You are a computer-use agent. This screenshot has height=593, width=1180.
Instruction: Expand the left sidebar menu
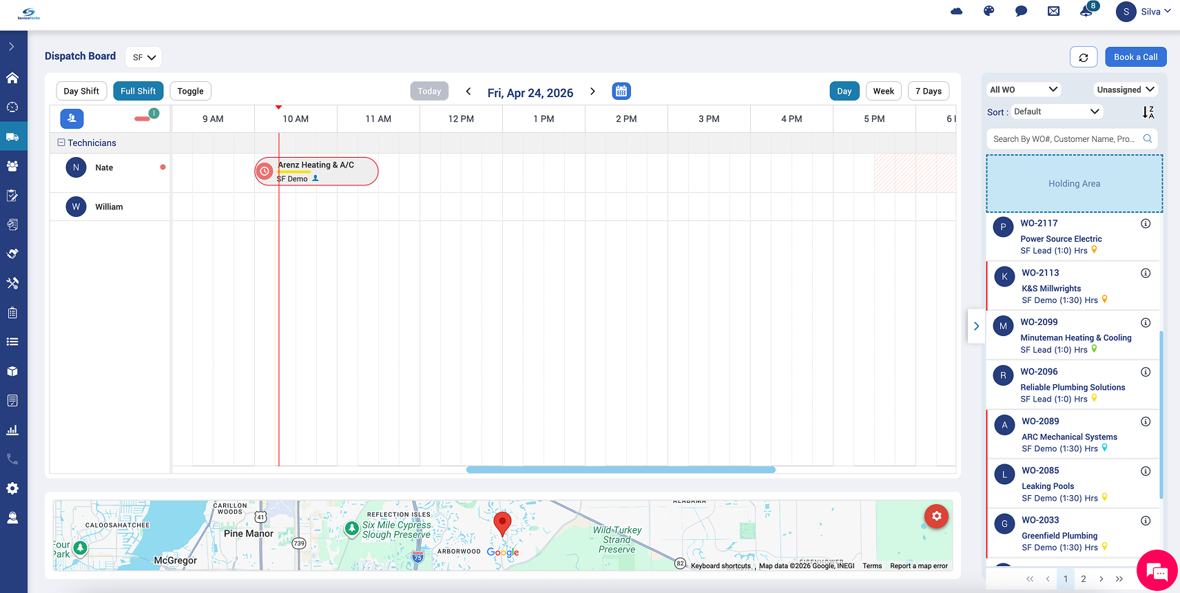click(12, 47)
